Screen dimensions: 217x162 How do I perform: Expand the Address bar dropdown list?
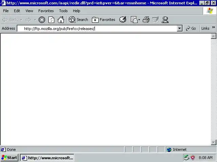pos(179,28)
